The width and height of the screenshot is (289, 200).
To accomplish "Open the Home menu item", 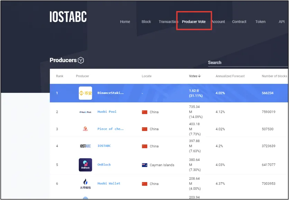I will point(125,22).
